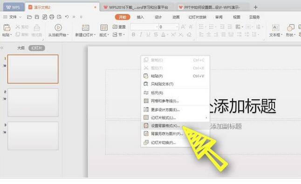Open the font name dropdown
Screen dimensions: 301x184
pyautogui.click(x=157, y=27)
